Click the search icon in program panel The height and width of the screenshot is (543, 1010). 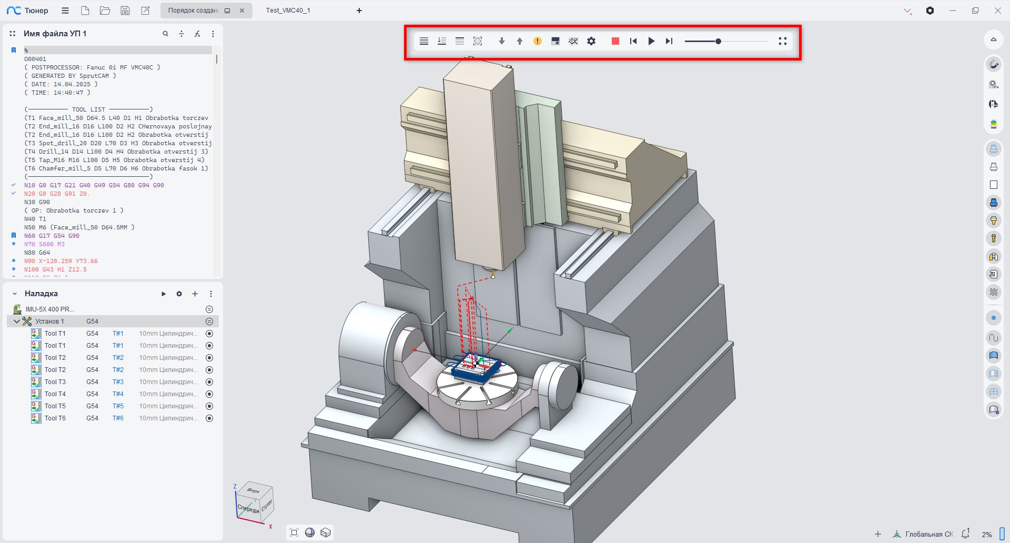click(x=165, y=34)
